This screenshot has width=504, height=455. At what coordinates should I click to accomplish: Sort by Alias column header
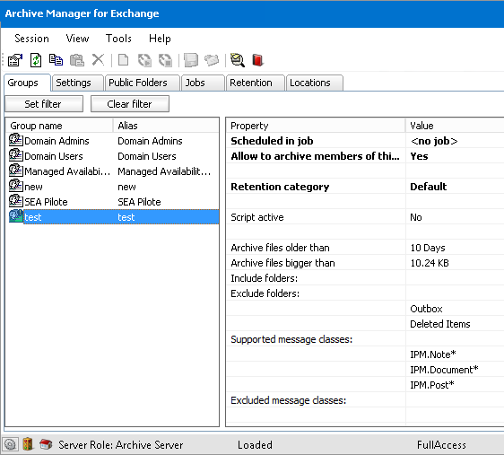pyautogui.click(x=166, y=126)
